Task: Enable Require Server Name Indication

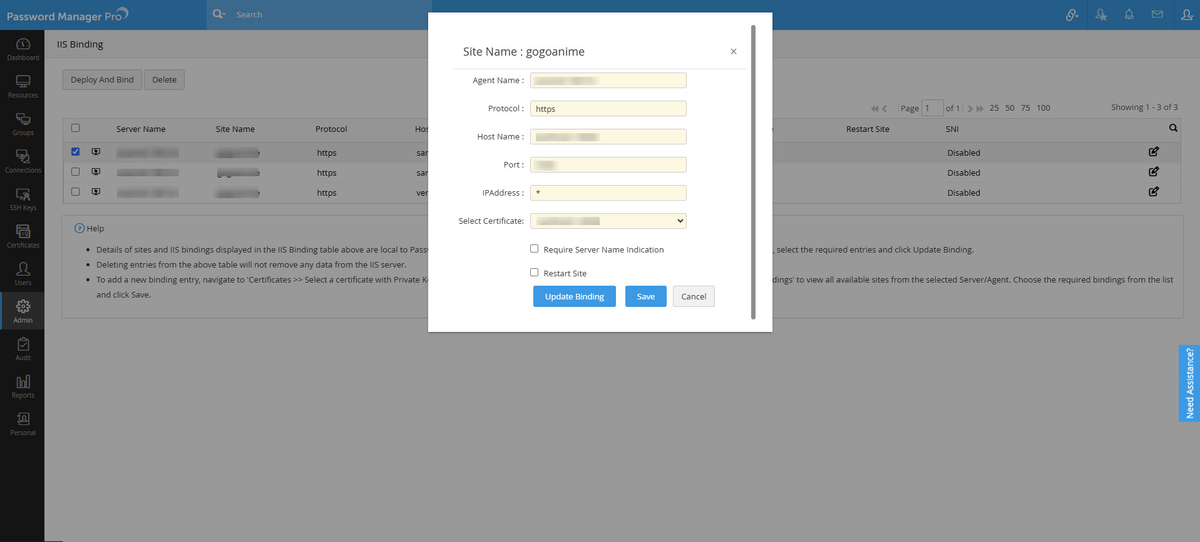Action: [534, 249]
